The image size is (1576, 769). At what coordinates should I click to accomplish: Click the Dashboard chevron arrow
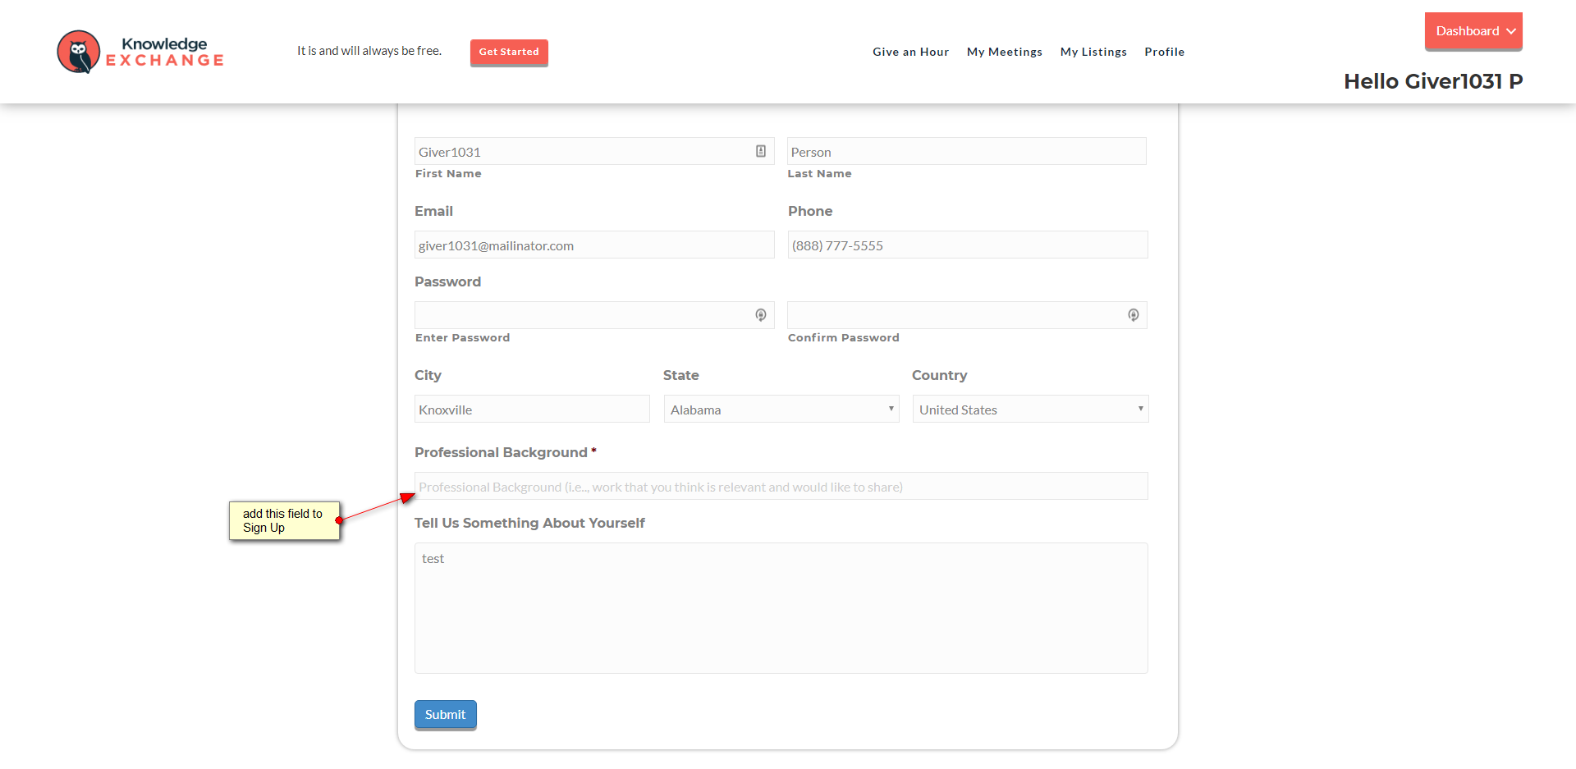1511,31
